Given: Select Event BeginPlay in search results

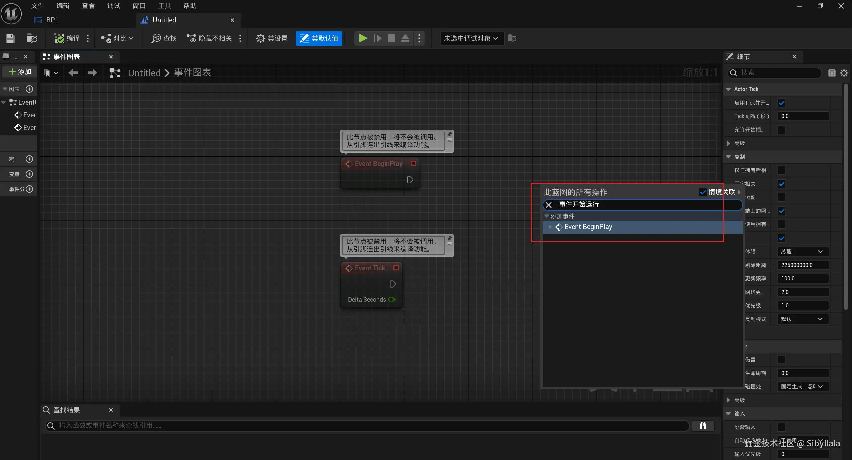Looking at the screenshot, I should [588, 227].
